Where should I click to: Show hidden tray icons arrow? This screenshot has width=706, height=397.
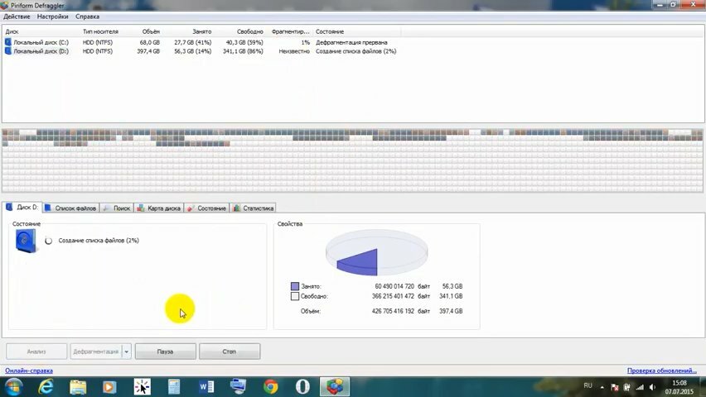coord(602,387)
